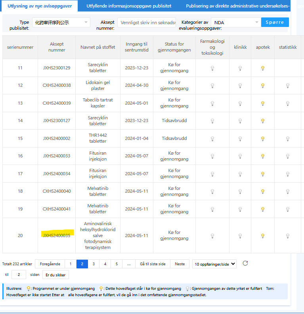Click statistikk bulb icon for row 19 Melvatinib
Viewport: 304px width, 314px height.
coord(288,209)
